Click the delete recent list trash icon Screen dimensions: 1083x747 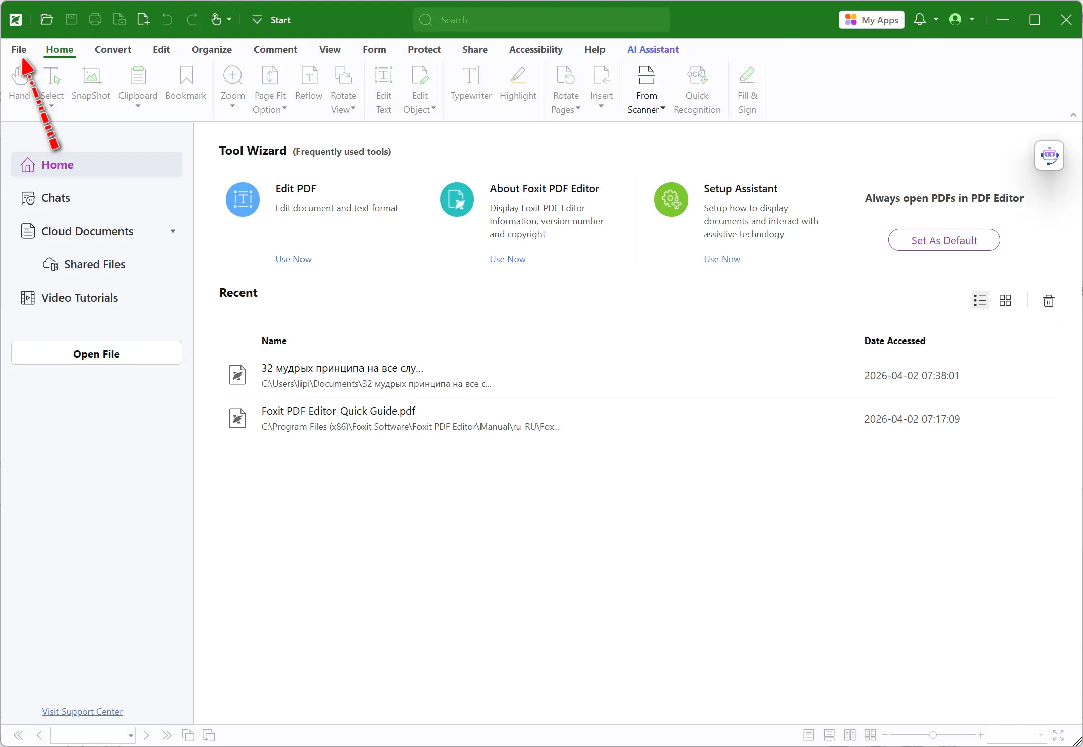[1048, 301]
